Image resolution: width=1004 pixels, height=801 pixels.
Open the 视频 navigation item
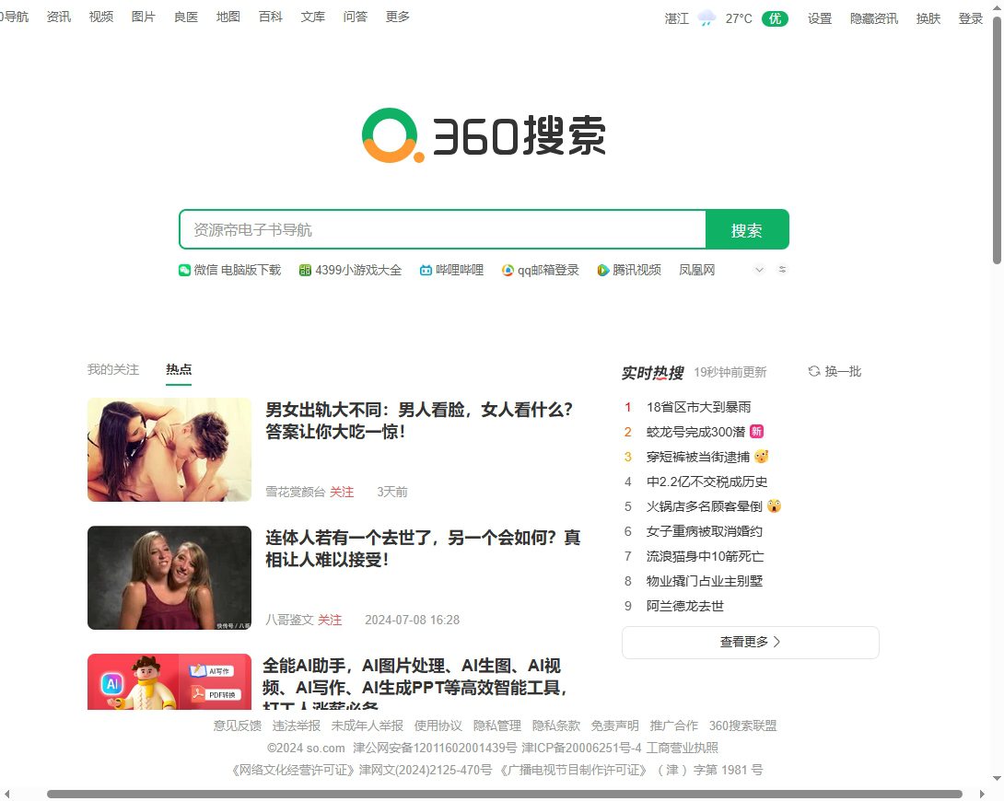point(101,17)
